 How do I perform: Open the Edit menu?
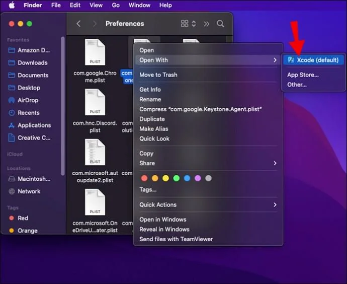[x=75, y=5]
